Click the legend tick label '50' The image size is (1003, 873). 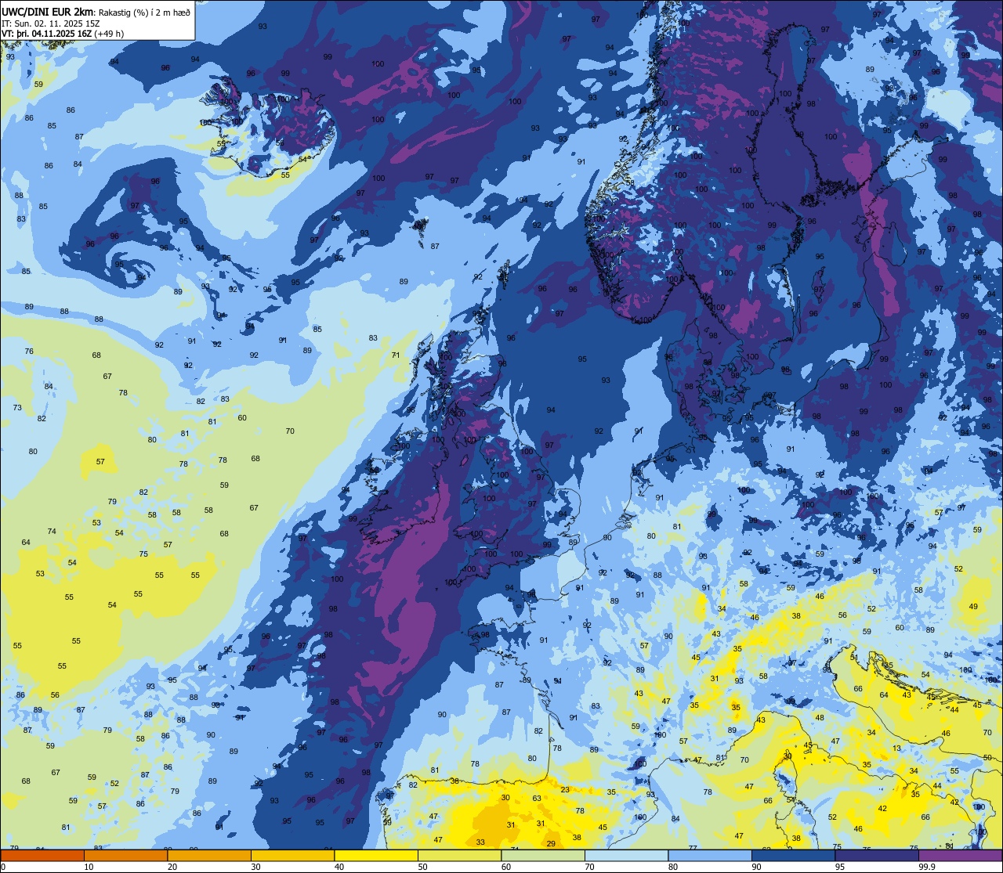pyautogui.click(x=422, y=867)
